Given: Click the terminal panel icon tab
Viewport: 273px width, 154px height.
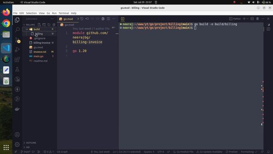Looking at the screenshot, I should [x=122, y=19].
